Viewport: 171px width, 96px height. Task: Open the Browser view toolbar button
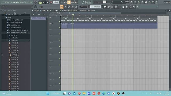pos(119,7)
